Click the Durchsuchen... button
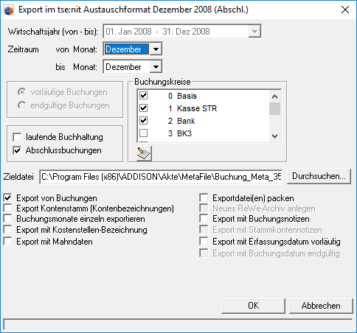This screenshot has width=357, height=333. tap(319, 176)
